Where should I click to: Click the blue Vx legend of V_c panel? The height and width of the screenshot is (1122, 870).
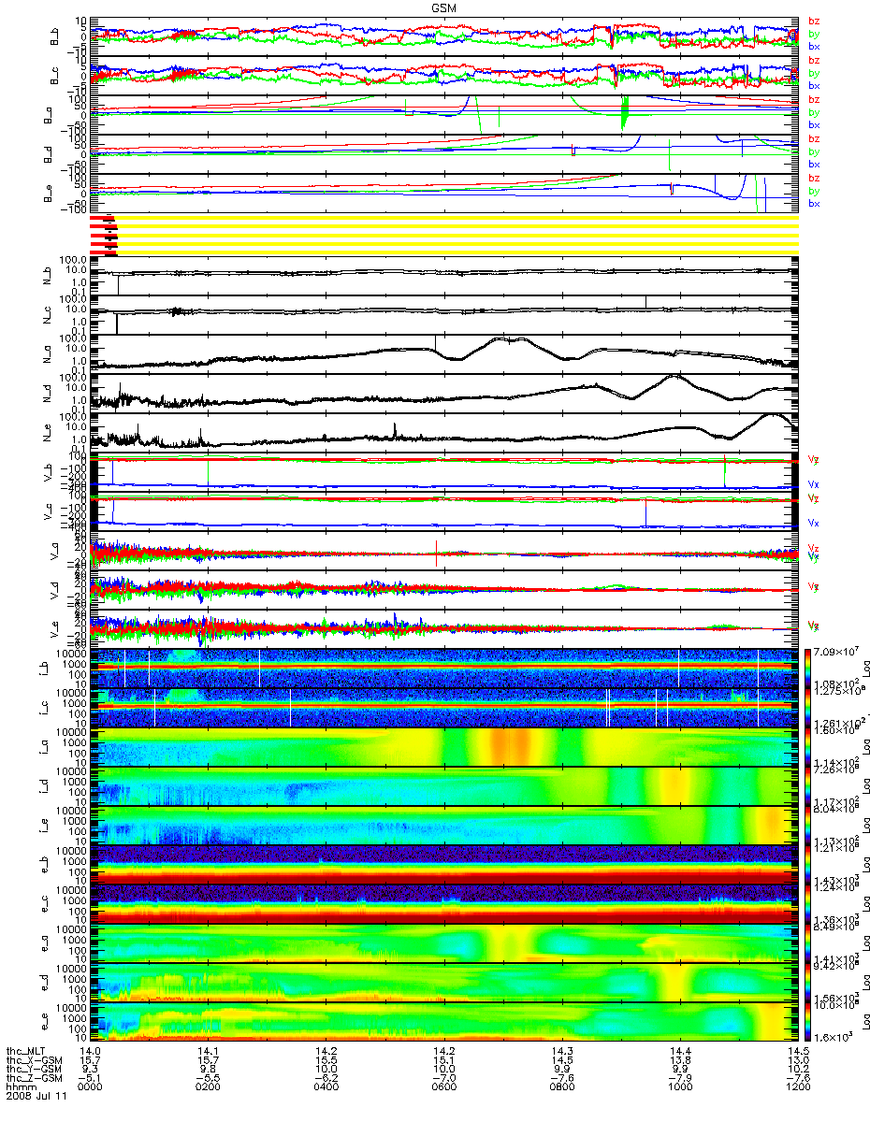(x=814, y=524)
